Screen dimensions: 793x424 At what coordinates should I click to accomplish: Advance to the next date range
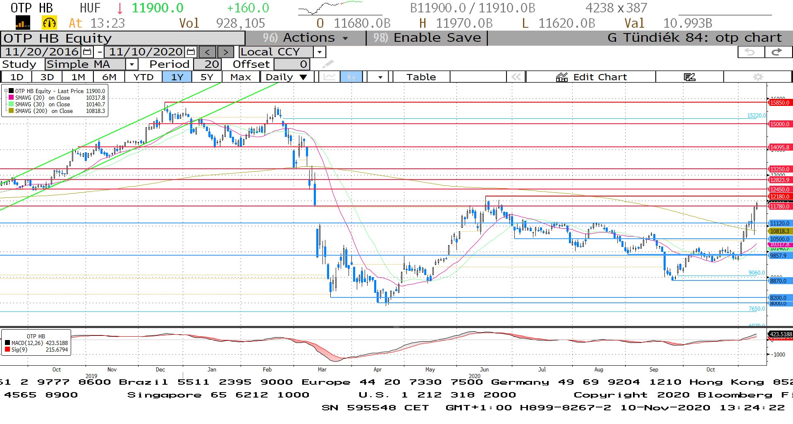(225, 52)
